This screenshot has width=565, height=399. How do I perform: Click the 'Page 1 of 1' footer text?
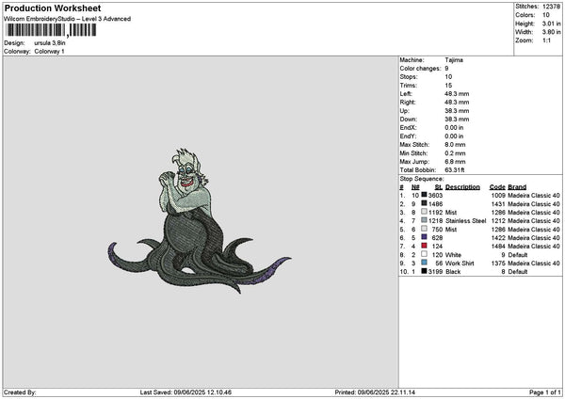[545, 392]
